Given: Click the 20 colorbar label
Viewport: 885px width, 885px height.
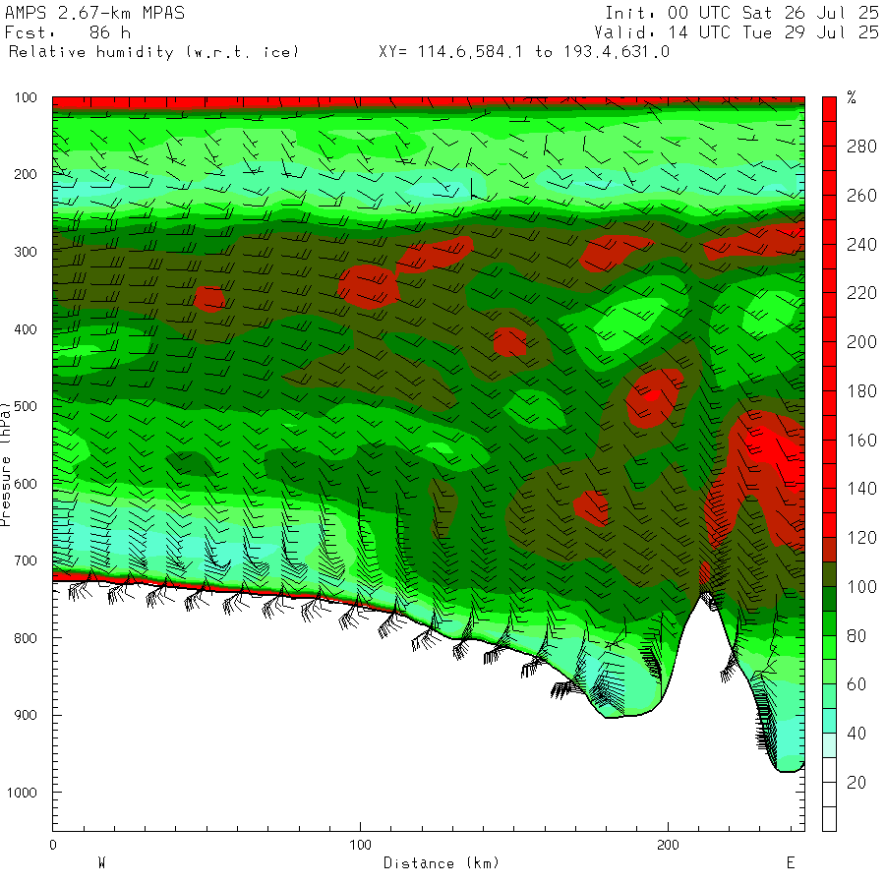Looking at the screenshot, I should pyautogui.click(x=856, y=783).
